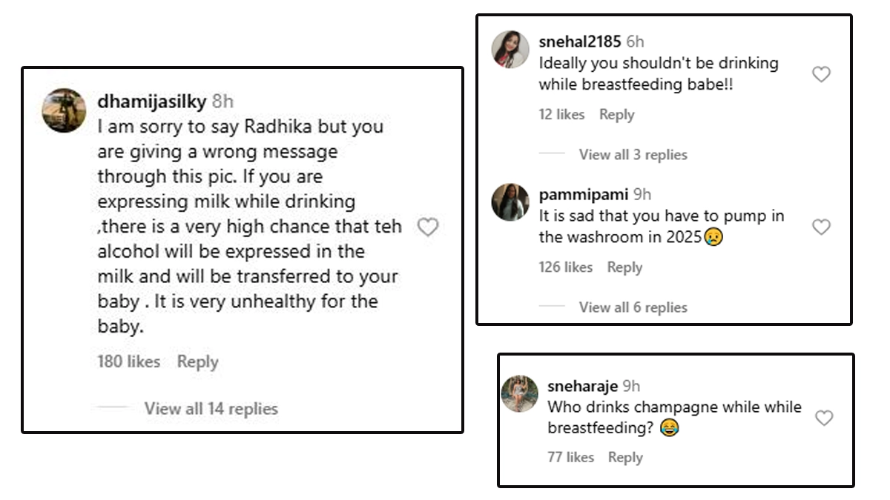The height and width of the screenshot is (500, 890).
Task: Expand View all 3 replies
Action: (633, 155)
